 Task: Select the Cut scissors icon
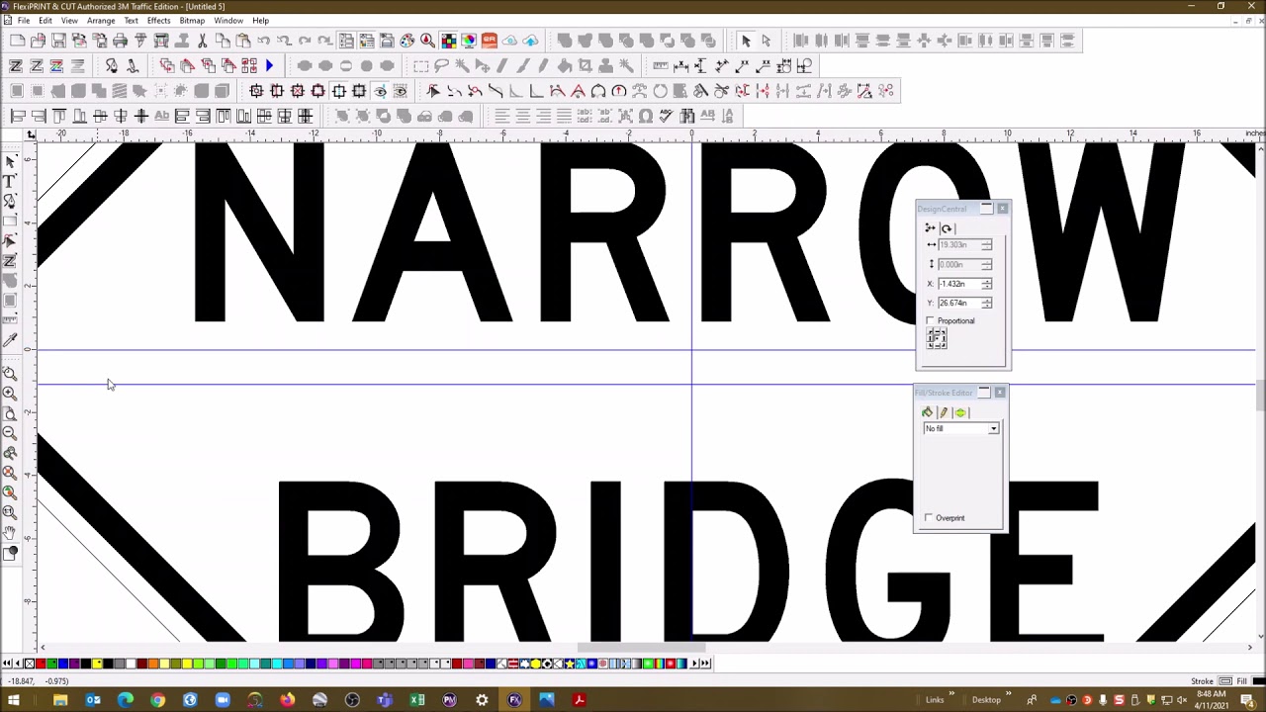203,41
